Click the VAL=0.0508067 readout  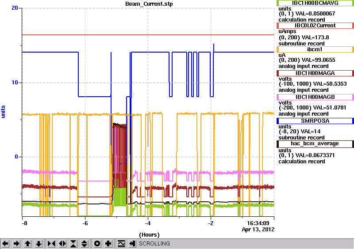click(x=315, y=14)
